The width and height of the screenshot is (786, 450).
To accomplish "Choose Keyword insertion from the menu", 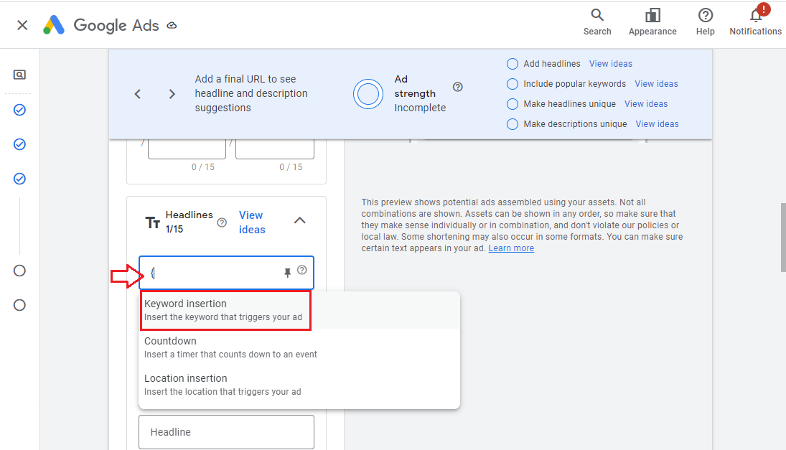I will coord(225,310).
